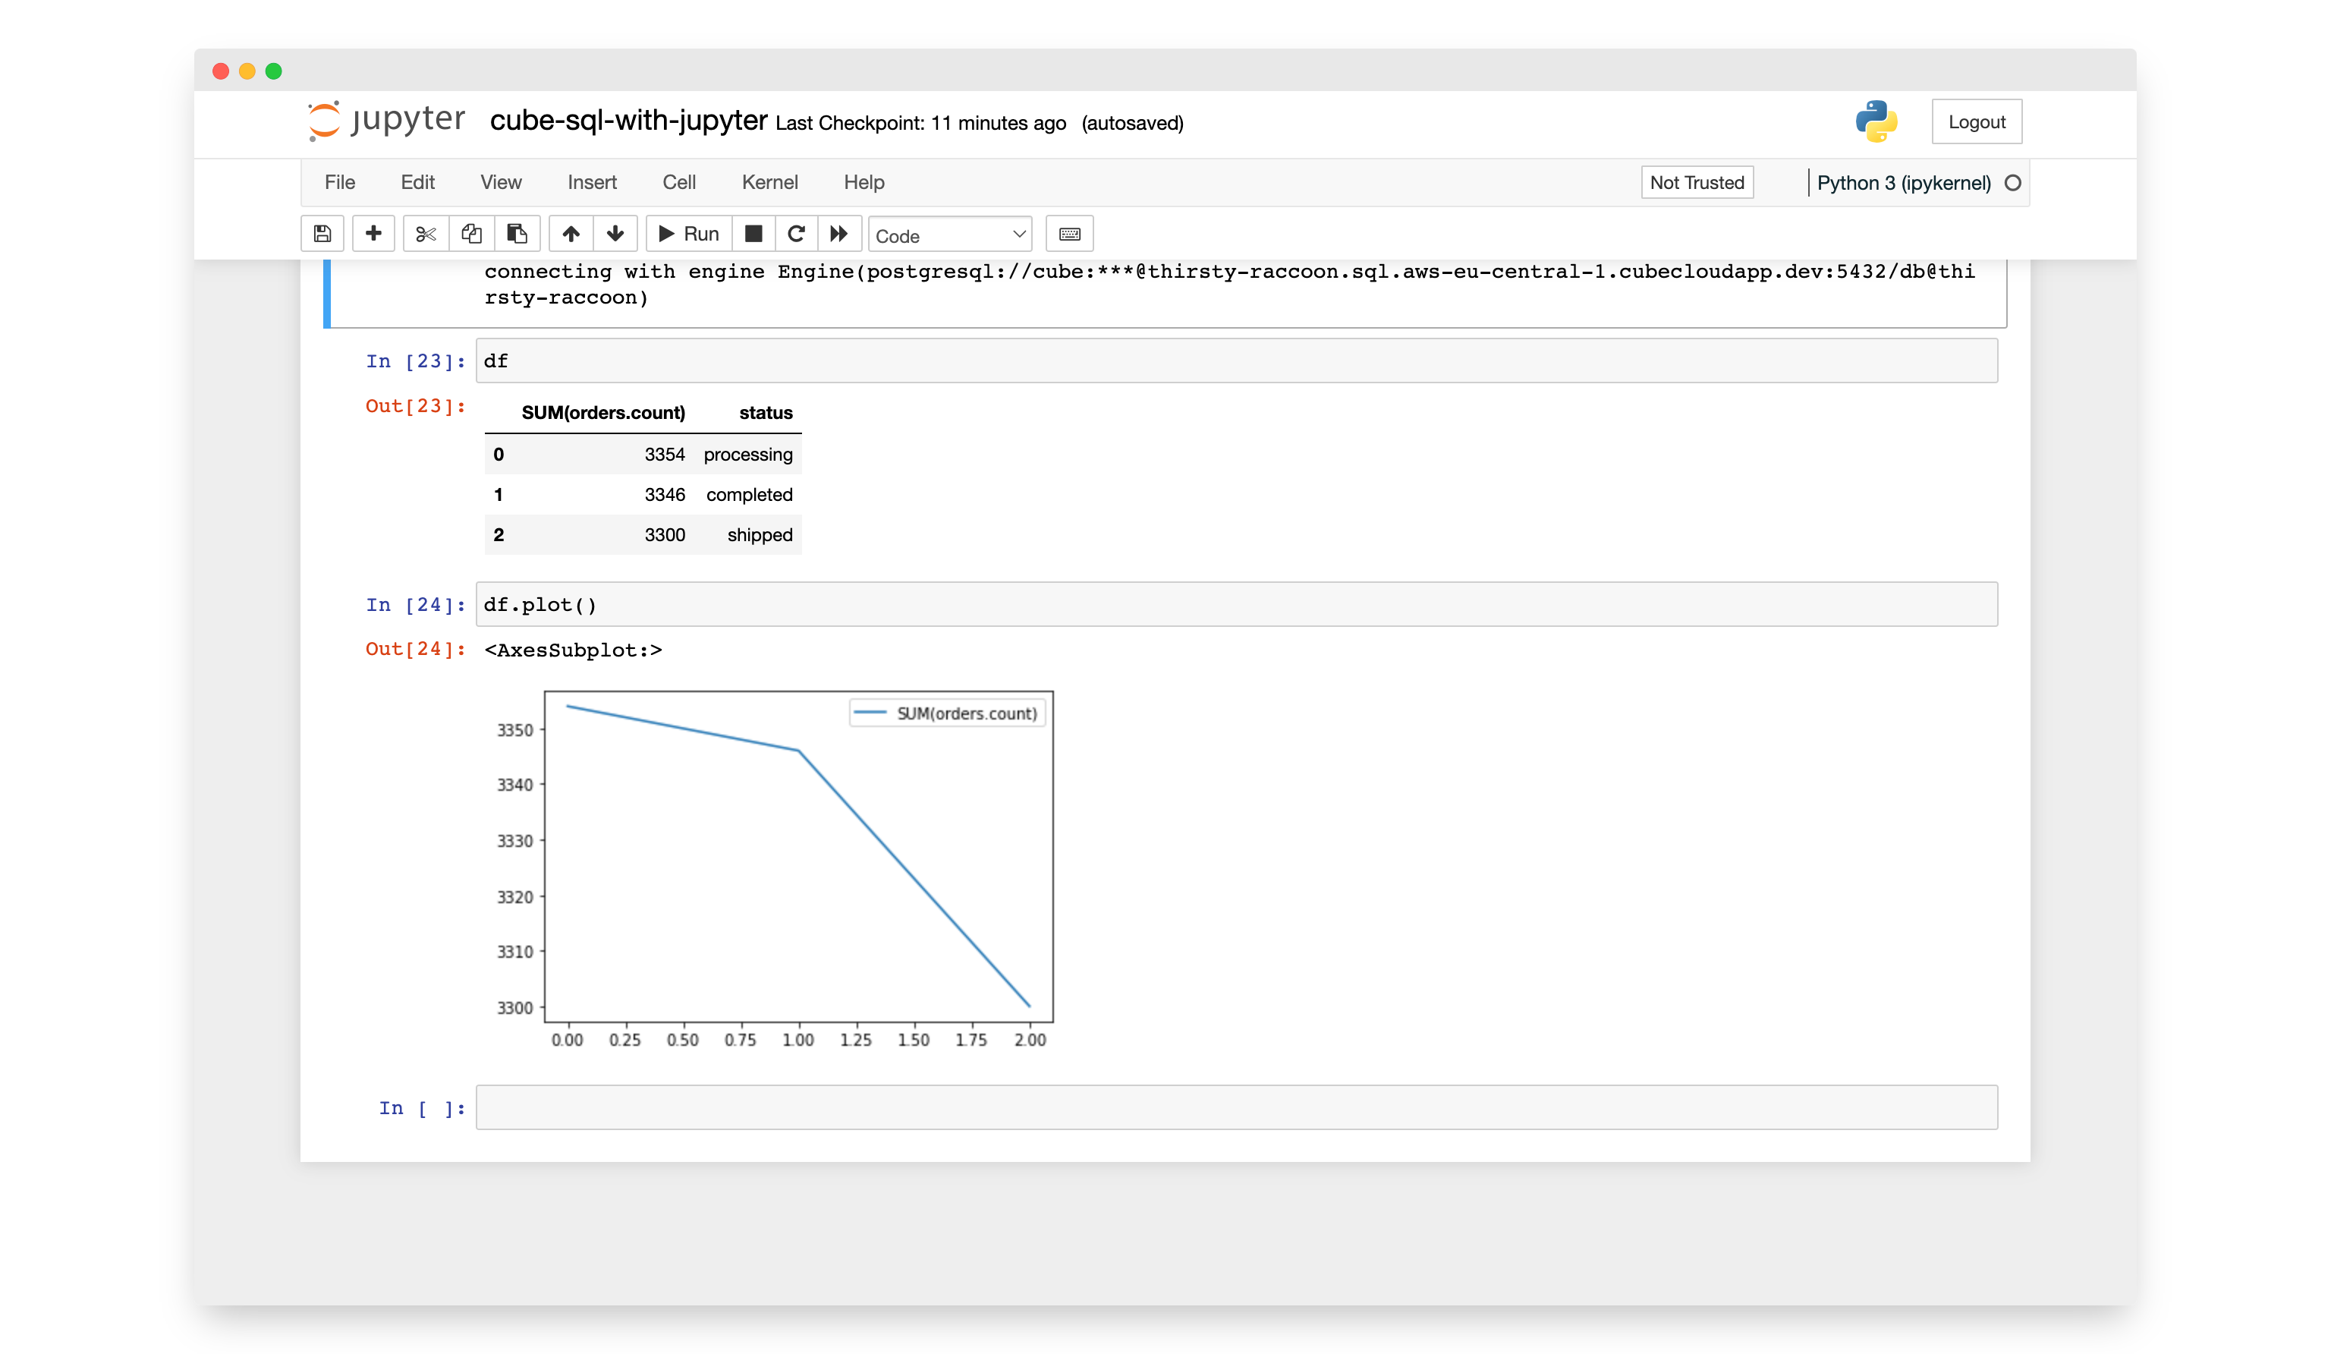Paste cells below using the toolbar icon

(517, 235)
